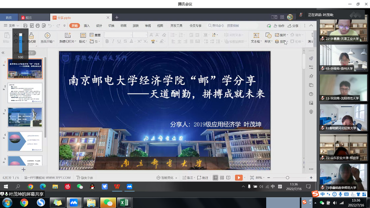Click the orange slideshow play button in status bar
This screenshot has height=208, width=370.
point(238,177)
